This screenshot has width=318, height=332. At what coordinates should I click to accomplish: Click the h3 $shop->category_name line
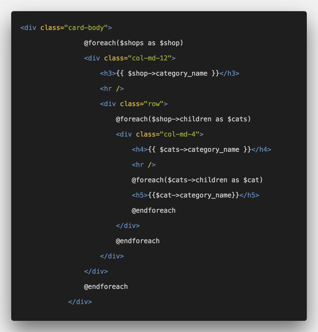click(x=170, y=73)
